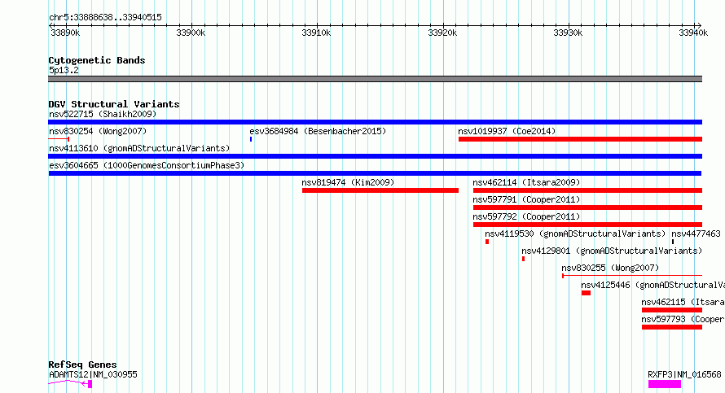Click the nsv597791 red variant bar

pyautogui.click(x=587, y=207)
